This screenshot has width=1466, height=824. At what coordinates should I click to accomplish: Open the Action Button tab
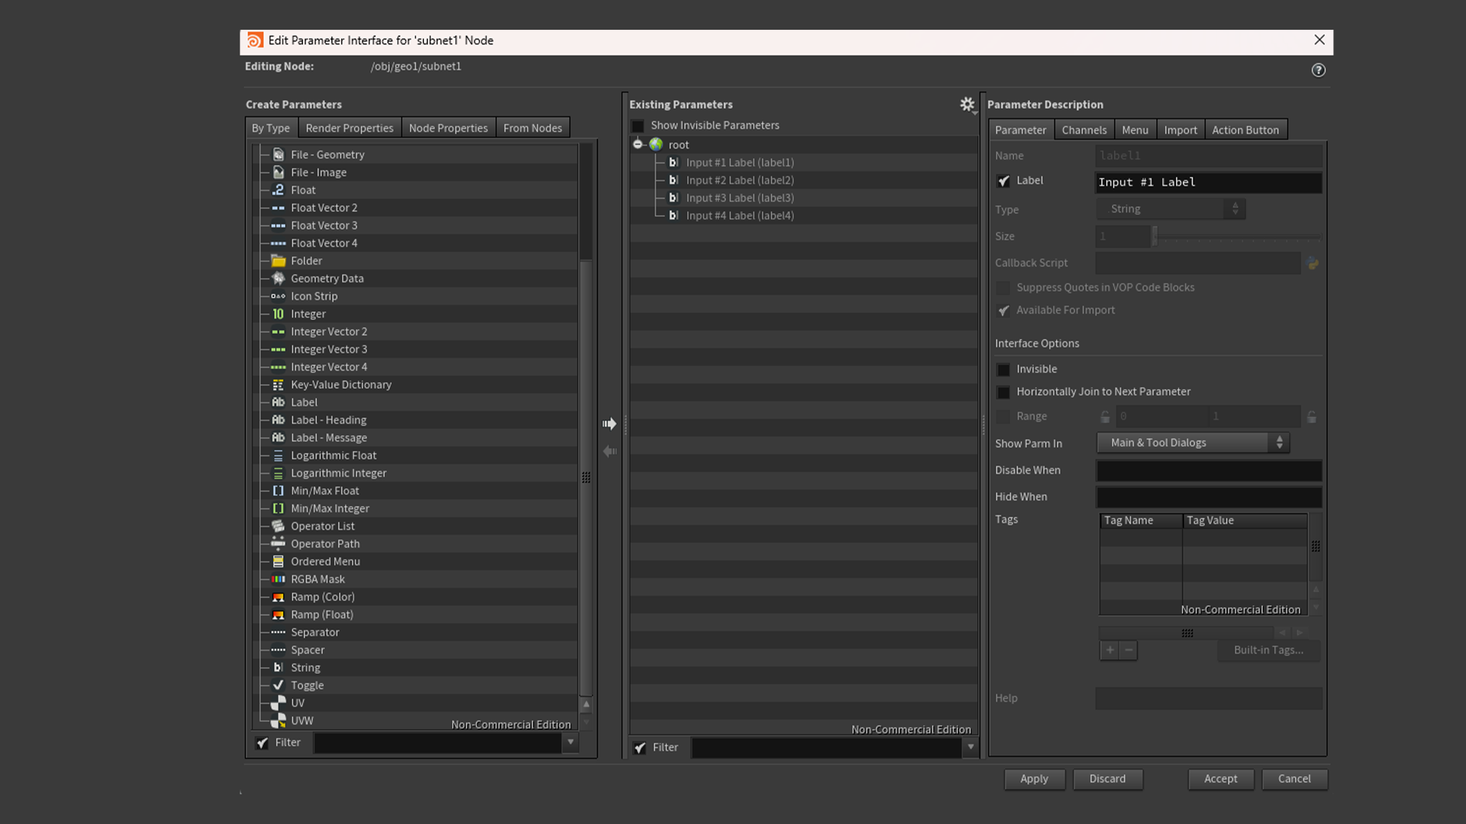click(x=1245, y=130)
